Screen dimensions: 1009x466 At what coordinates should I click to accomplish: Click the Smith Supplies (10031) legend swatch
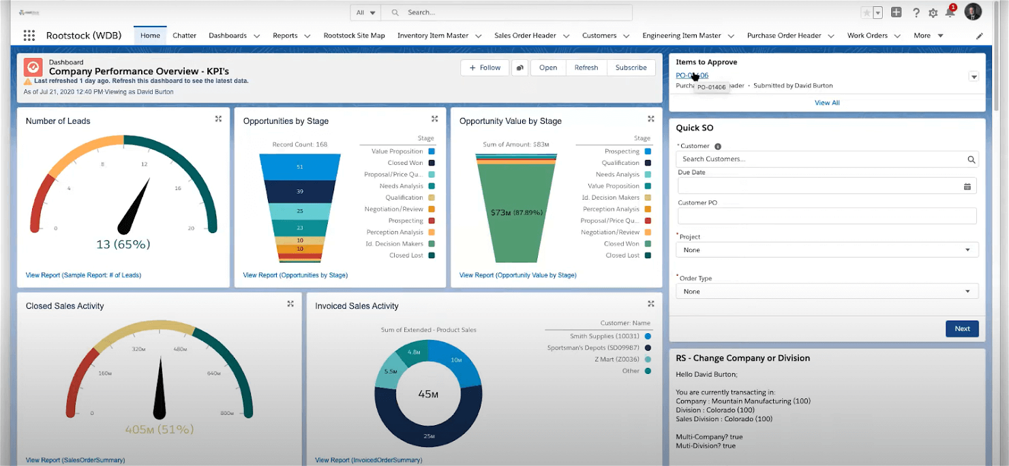click(x=648, y=336)
